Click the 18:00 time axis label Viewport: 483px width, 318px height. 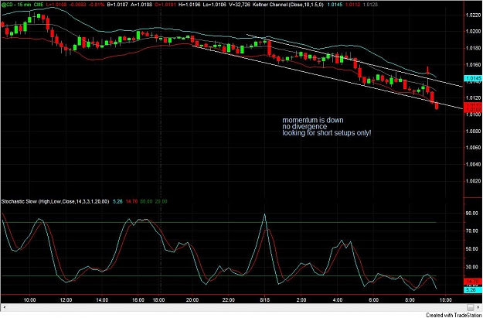point(161,299)
